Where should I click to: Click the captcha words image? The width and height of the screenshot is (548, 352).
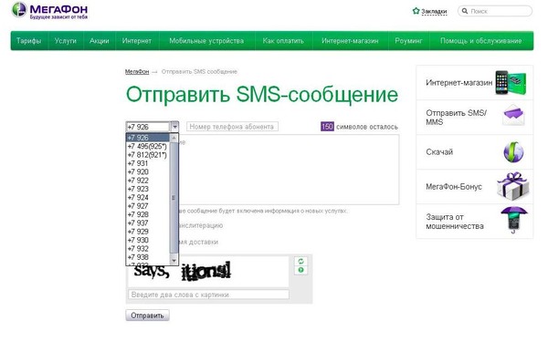coord(208,273)
